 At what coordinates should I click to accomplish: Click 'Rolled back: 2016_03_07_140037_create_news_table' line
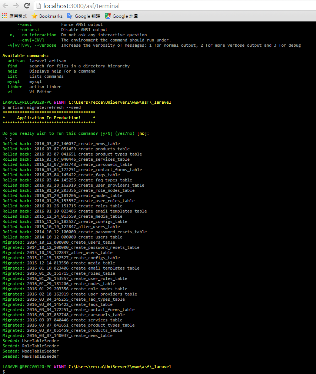click(61, 144)
